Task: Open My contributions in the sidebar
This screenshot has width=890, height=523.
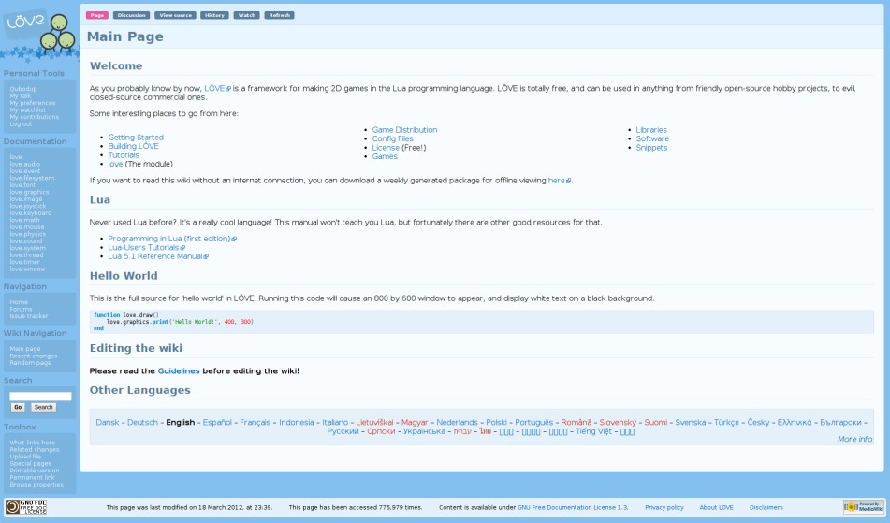Action: 34,117
